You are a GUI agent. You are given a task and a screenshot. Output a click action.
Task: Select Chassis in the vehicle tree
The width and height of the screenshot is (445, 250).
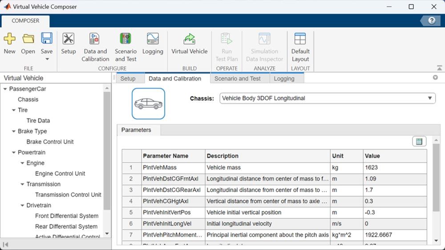click(28, 99)
